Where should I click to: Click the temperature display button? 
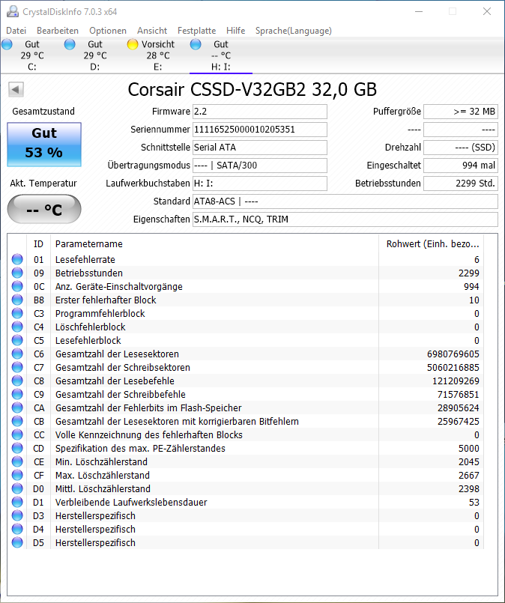coord(44,209)
